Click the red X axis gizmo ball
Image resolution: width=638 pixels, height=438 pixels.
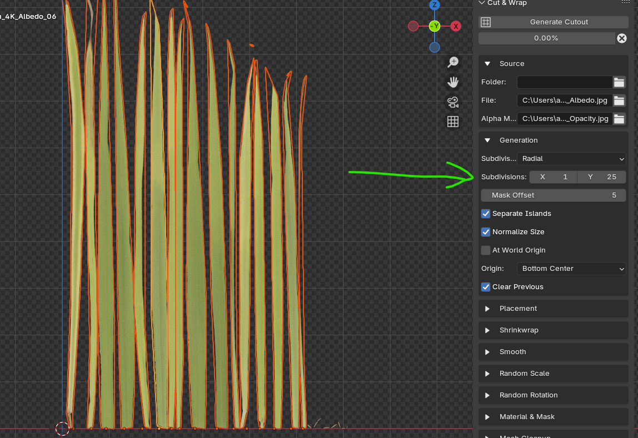(x=456, y=27)
